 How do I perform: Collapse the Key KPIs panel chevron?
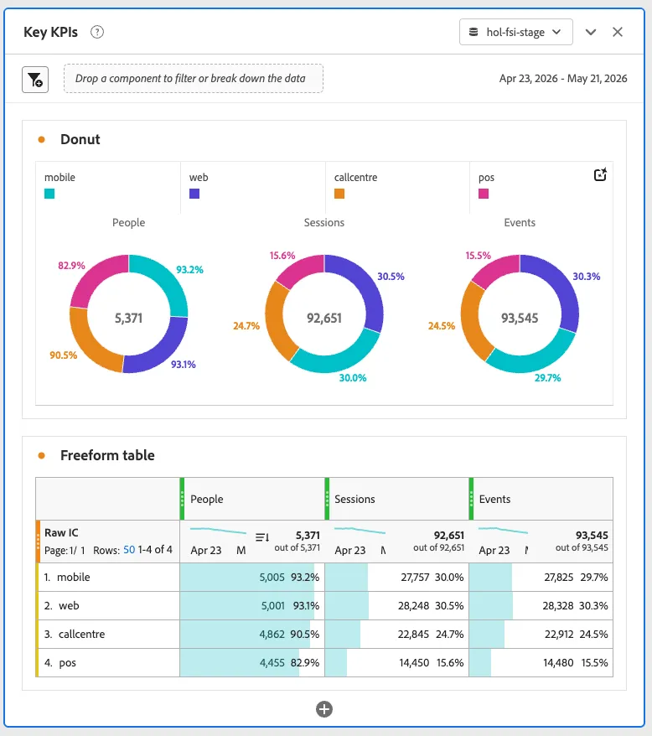point(591,32)
